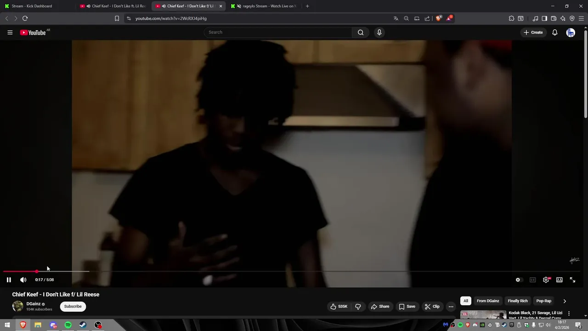Screen dimensions: 588x331
Task: Click the search magnifier button
Action: pos(361,32)
